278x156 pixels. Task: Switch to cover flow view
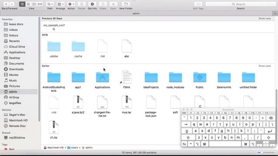(x=40, y=4)
